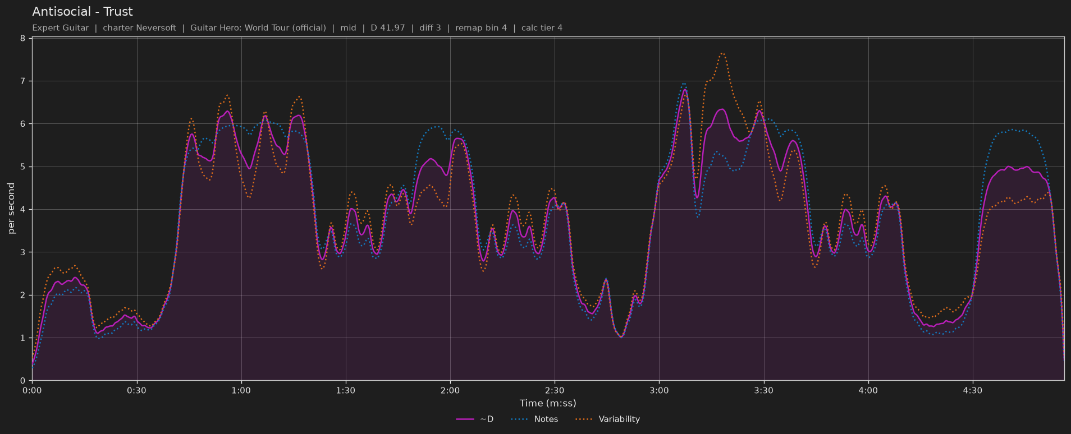Click the 1:30 x-axis tick label
1071x434 pixels.
click(346, 390)
